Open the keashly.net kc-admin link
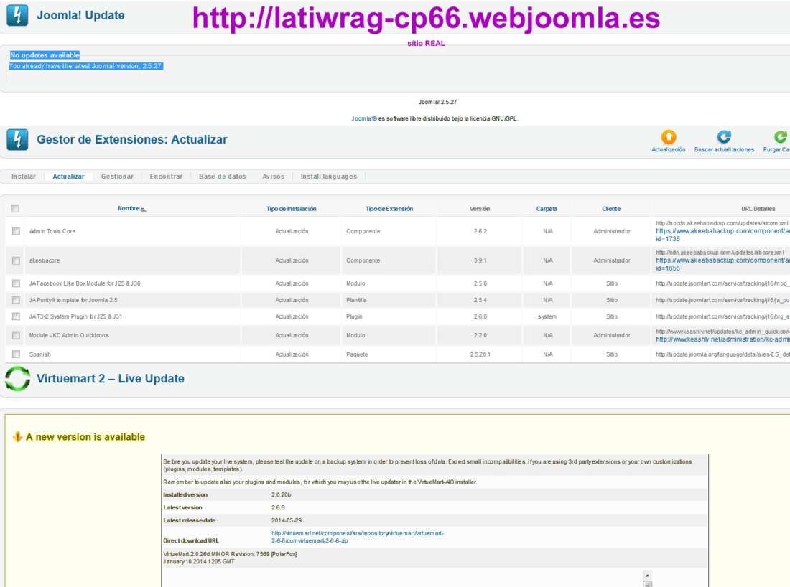The image size is (790, 587). 722,339
